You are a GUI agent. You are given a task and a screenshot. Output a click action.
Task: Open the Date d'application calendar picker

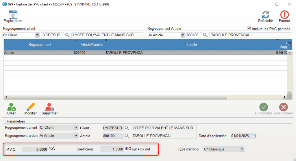254,136
